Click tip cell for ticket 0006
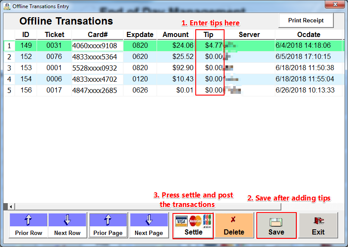 tap(209, 79)
